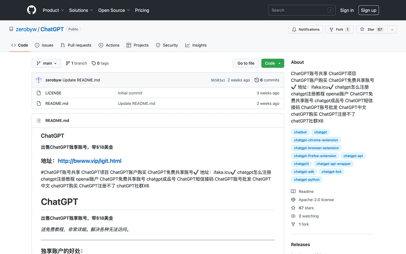The image size is (406, 254).
Task: Switch to the Projects tab
Action: pos(138,45)
